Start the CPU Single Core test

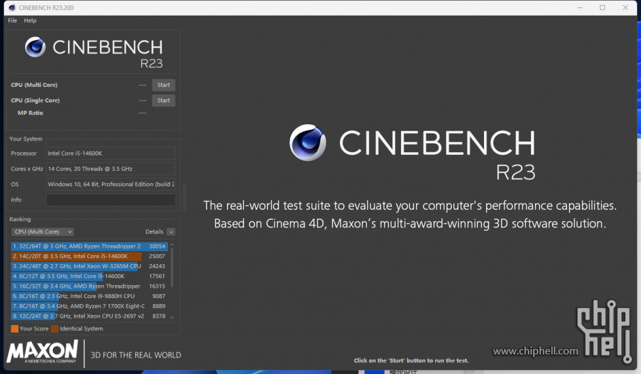[164, 101]
